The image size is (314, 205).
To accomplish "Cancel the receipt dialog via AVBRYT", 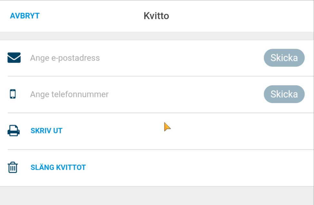I will 25,16.
